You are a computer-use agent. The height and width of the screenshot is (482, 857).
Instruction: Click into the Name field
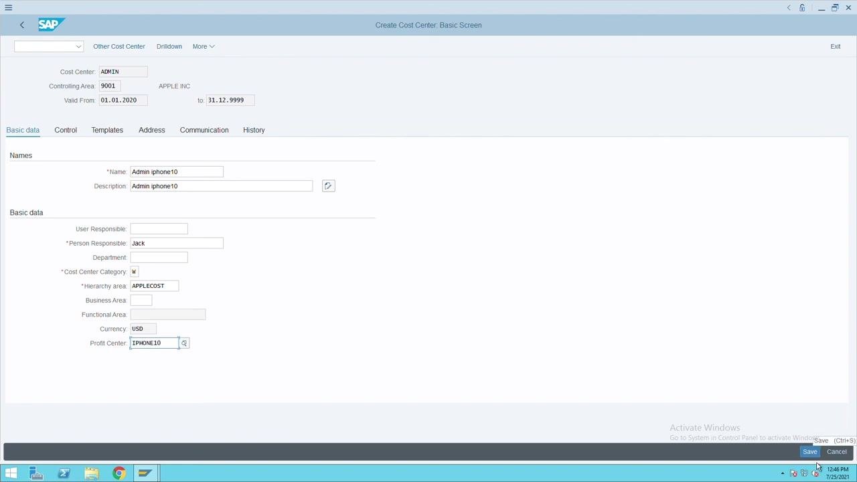pos(177,172)
